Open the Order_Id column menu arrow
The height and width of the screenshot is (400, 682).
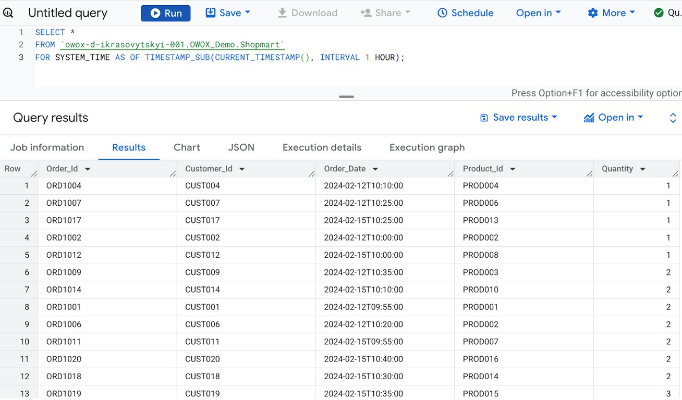[88, 169]
